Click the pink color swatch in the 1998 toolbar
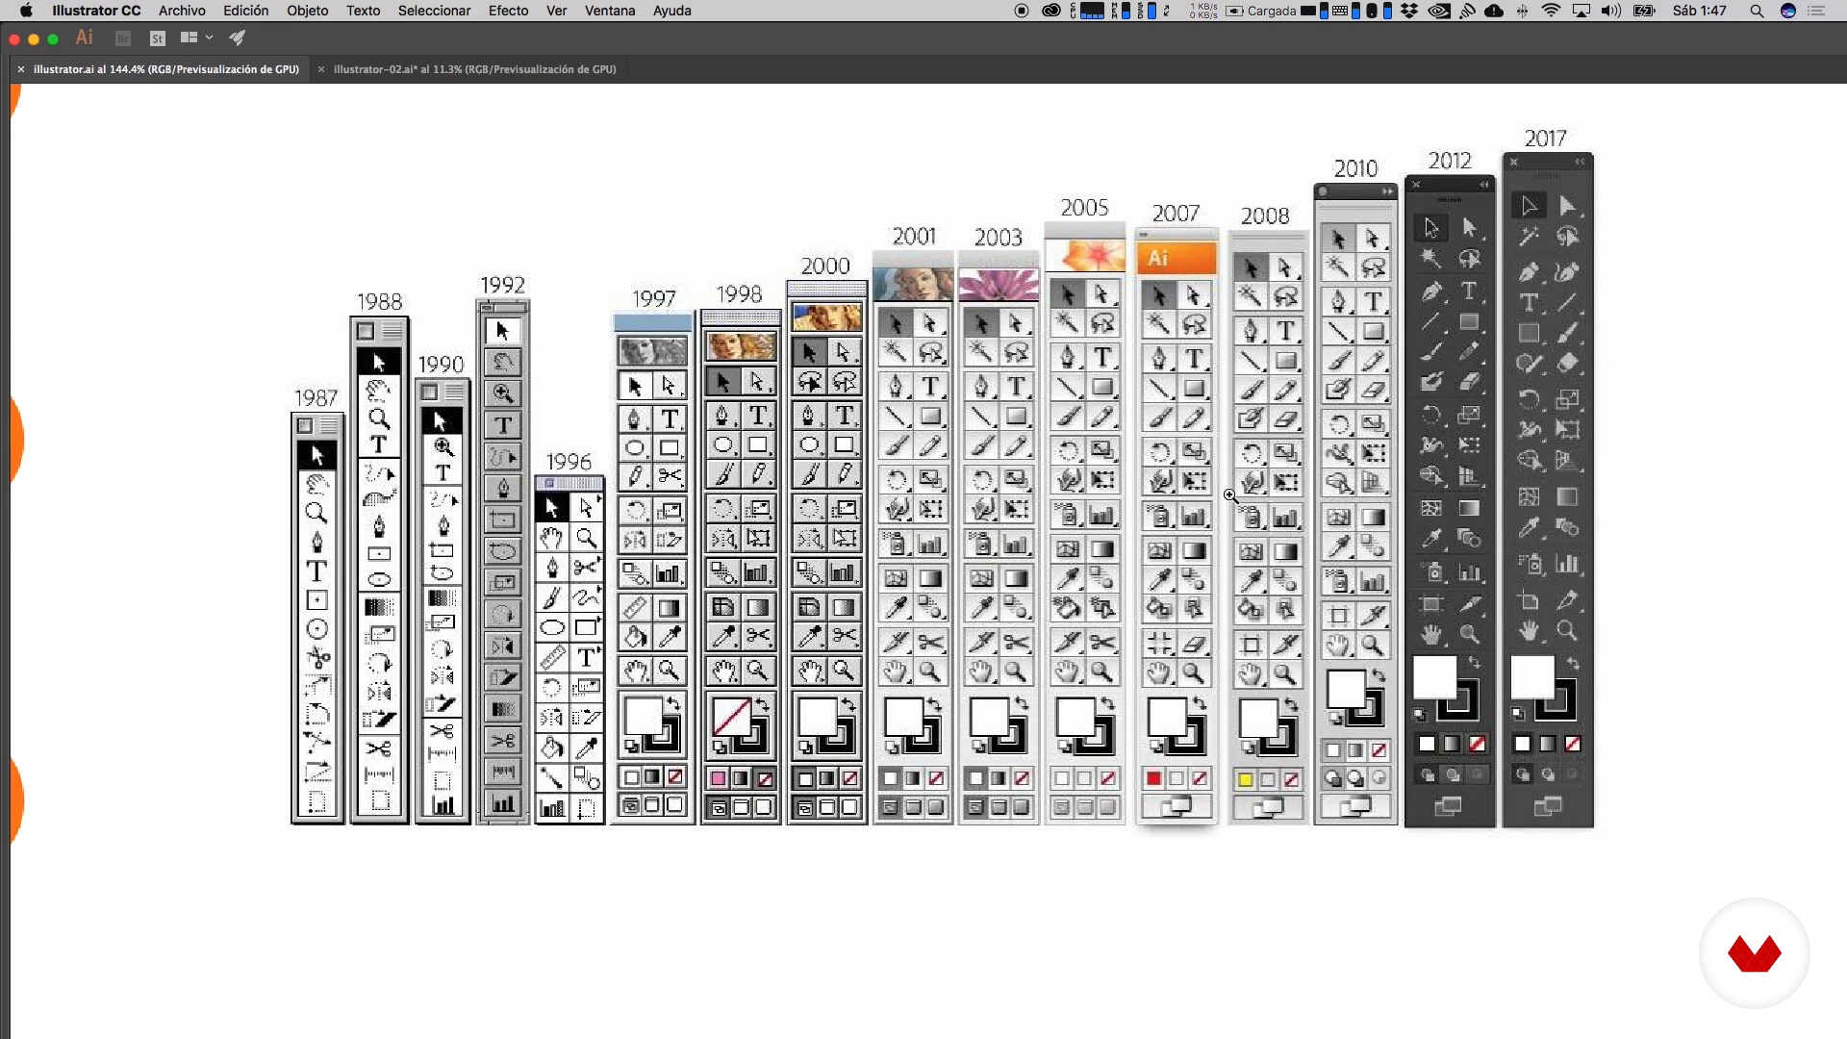 718,778
